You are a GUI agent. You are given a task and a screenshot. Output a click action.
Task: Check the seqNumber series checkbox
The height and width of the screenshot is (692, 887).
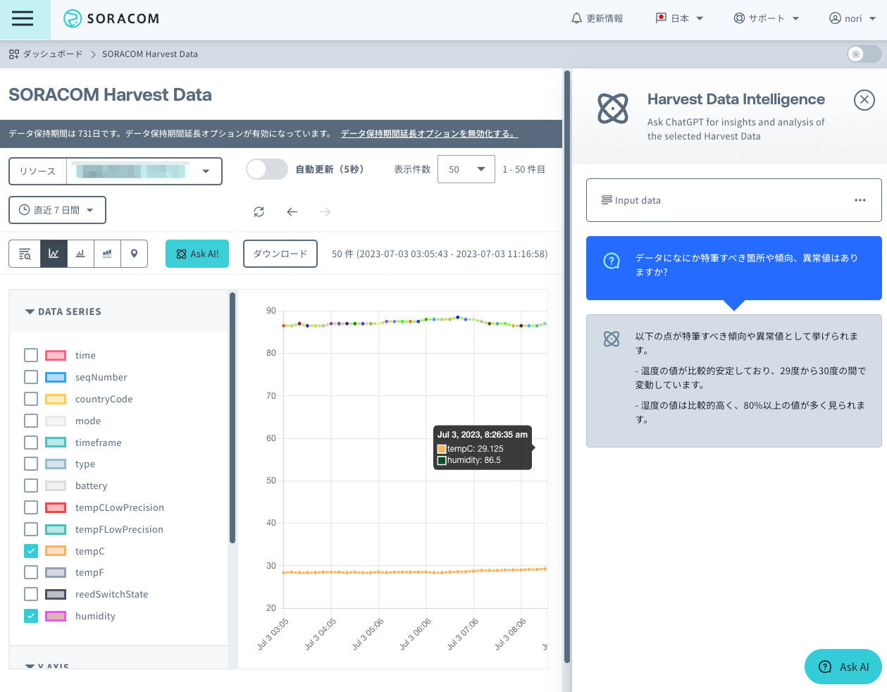(x=31, y=377)
